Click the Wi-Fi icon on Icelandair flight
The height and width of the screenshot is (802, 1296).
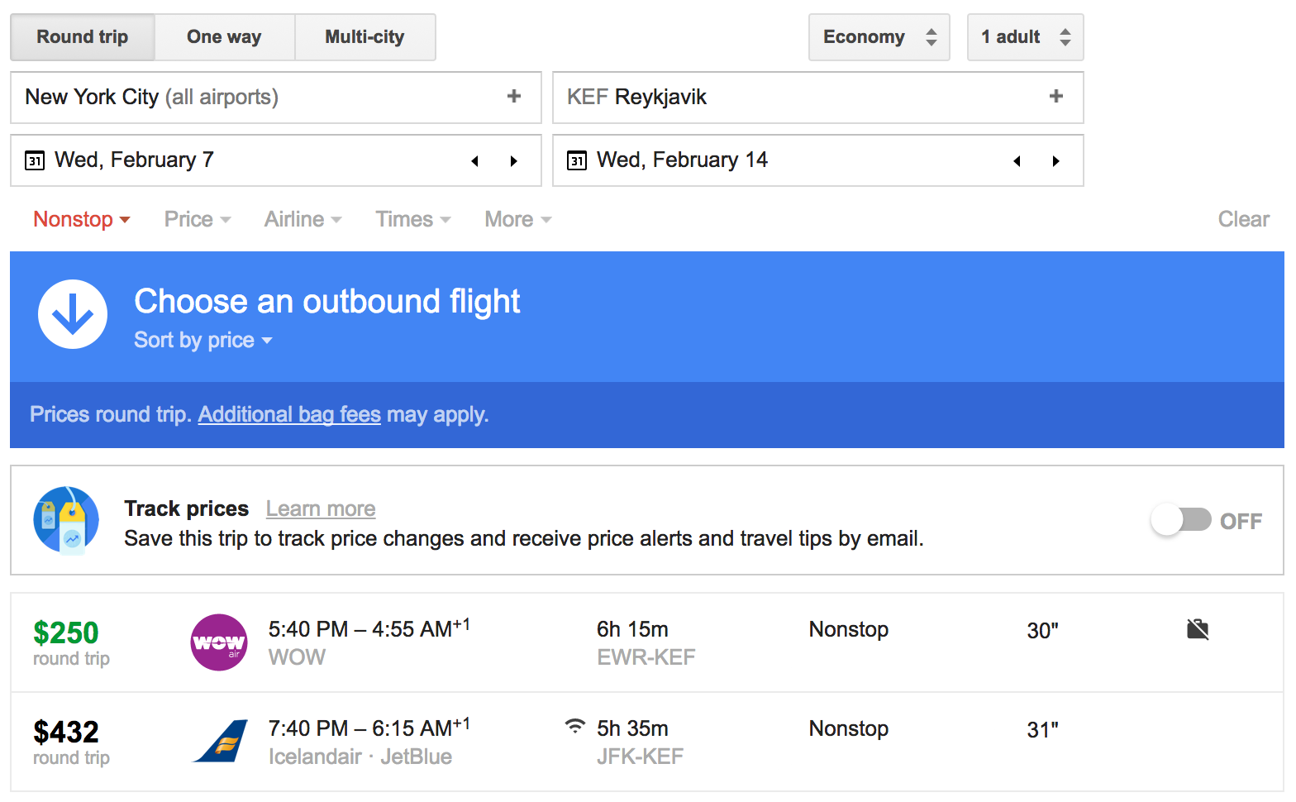(x=574, y=726)
